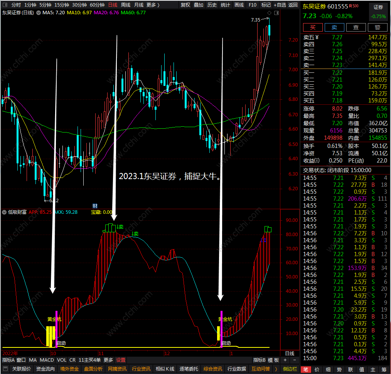
Task: Click the window icon left of 关联报价
Action: (5, 369)
